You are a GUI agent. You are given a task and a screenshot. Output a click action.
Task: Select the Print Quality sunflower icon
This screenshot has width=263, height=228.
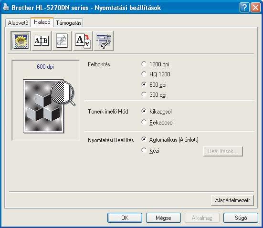[21, 41]
